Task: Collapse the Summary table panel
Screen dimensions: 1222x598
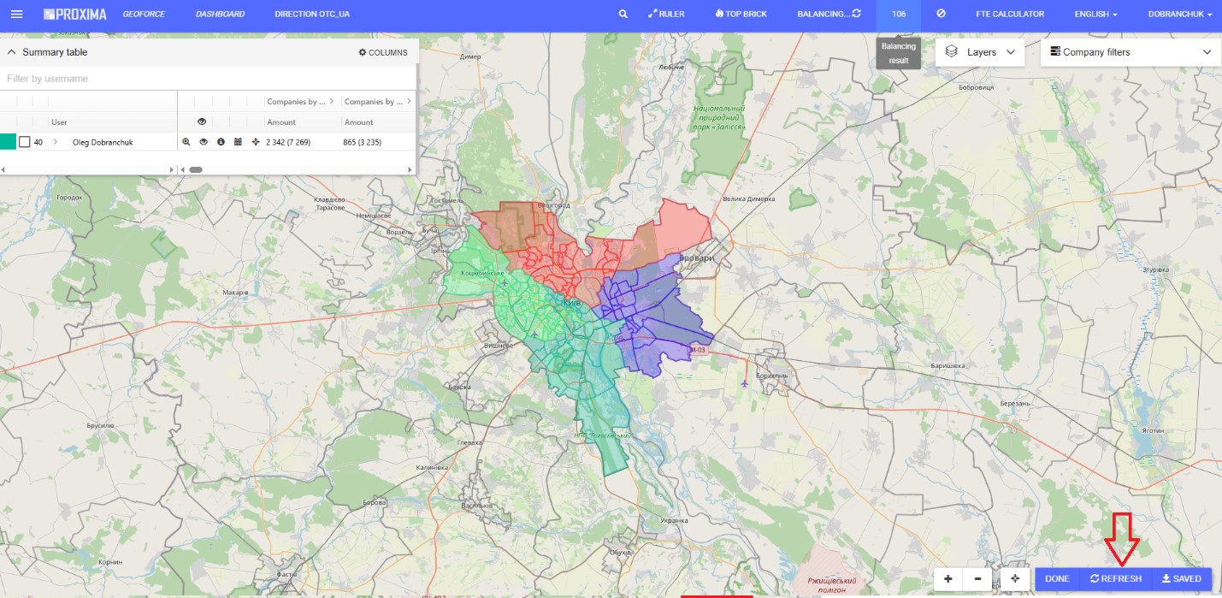Action: click(12, 52)
